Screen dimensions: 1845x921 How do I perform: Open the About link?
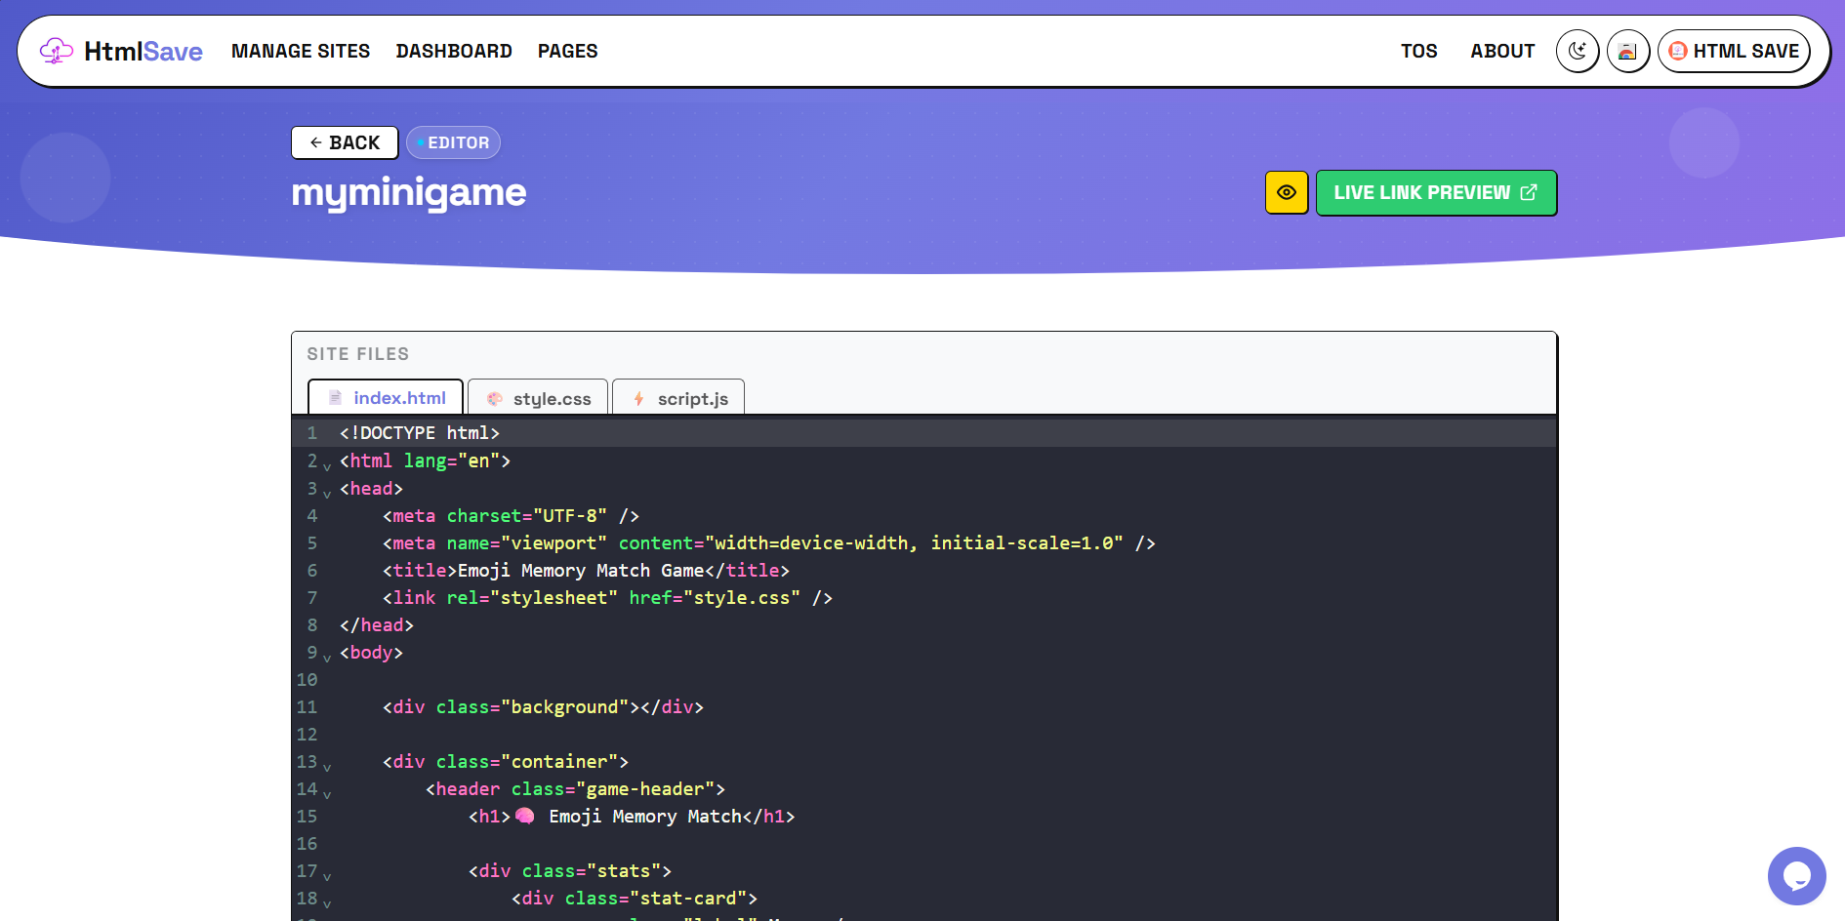coord(1502,51)
